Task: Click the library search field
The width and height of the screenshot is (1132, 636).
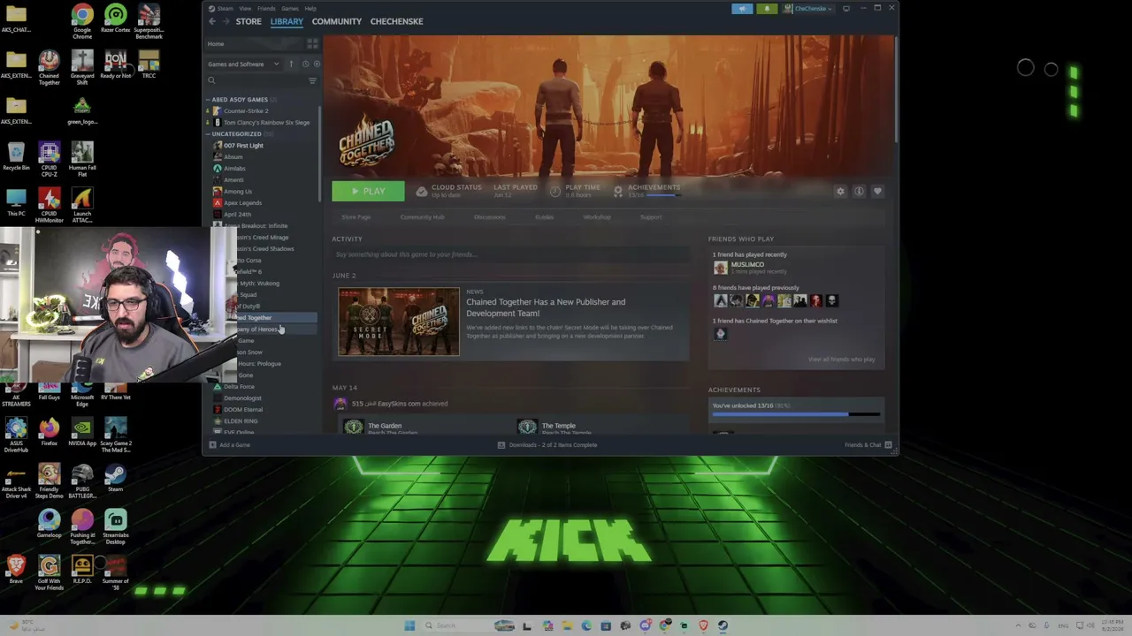Action: tap(256, 80)
